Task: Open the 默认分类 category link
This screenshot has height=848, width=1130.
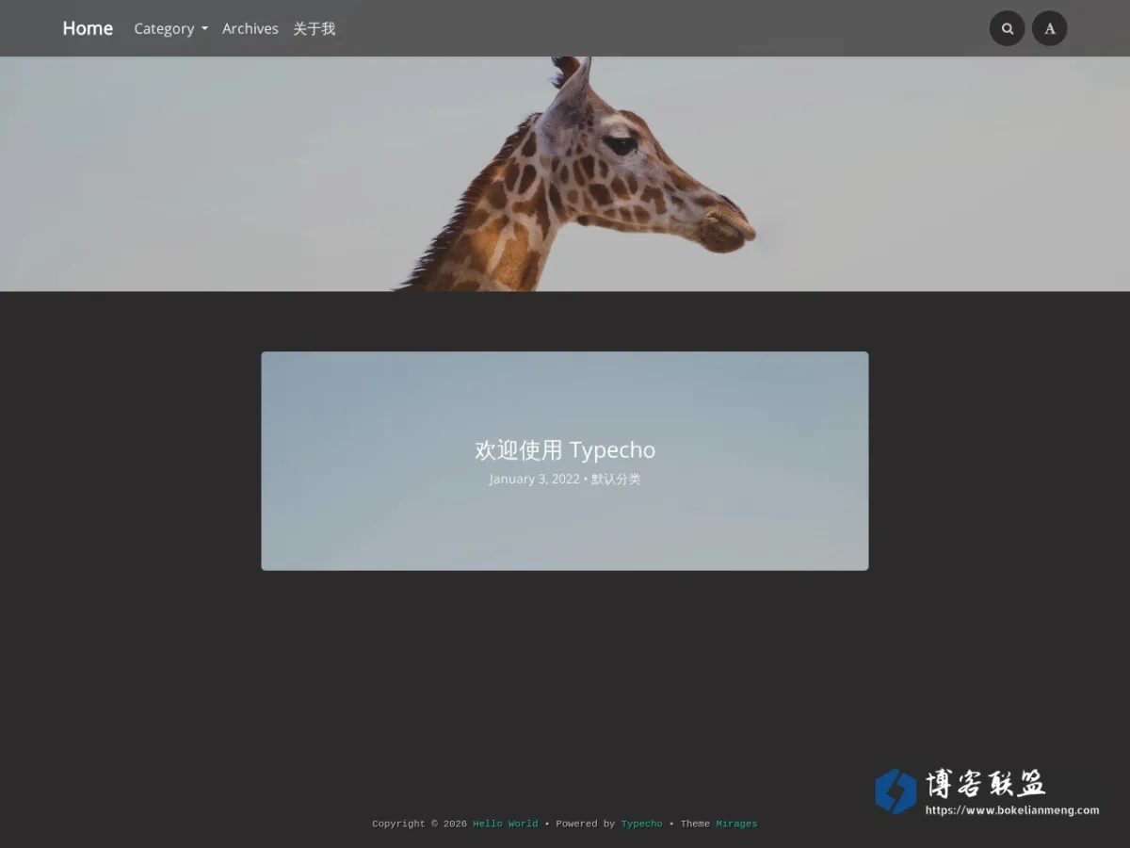Action: coord(616,479)
